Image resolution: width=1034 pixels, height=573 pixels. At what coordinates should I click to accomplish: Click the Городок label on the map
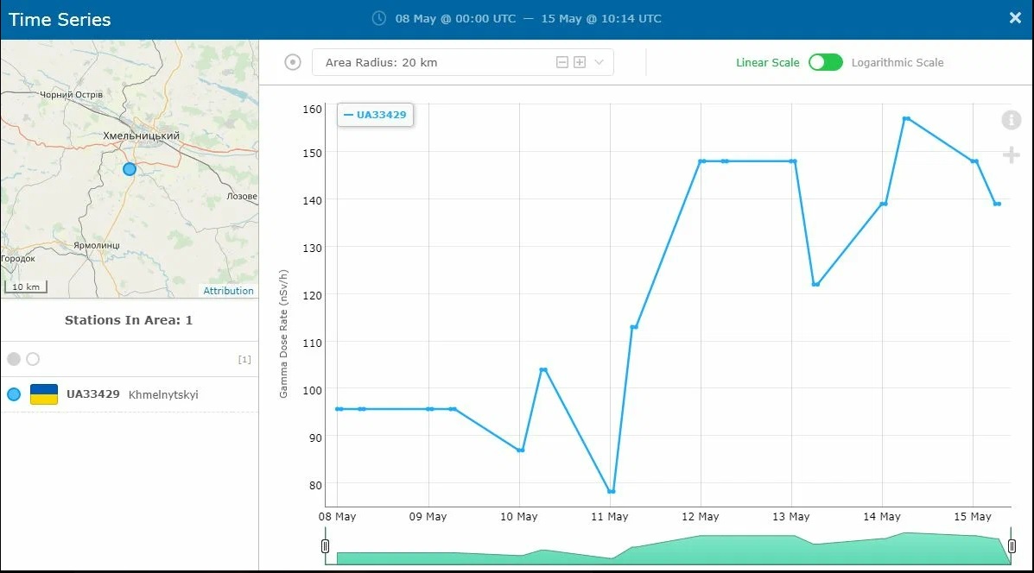(18, 258)
